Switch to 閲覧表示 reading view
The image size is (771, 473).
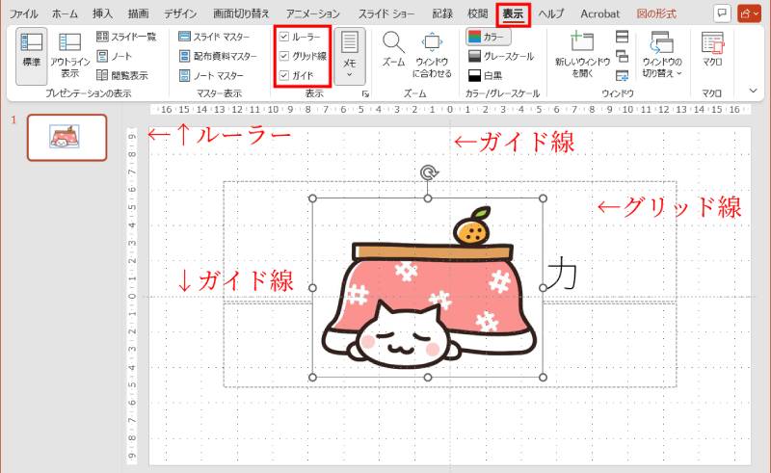[122, 75]
